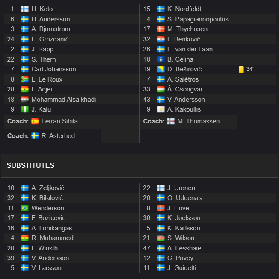
Task: Click the Nigeria flag beside J. Kalu
Action: [x=25, y=109]
